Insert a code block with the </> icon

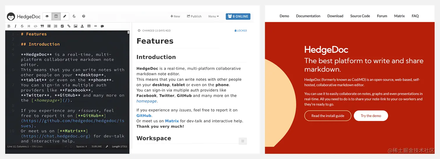(x=36, y=26)
